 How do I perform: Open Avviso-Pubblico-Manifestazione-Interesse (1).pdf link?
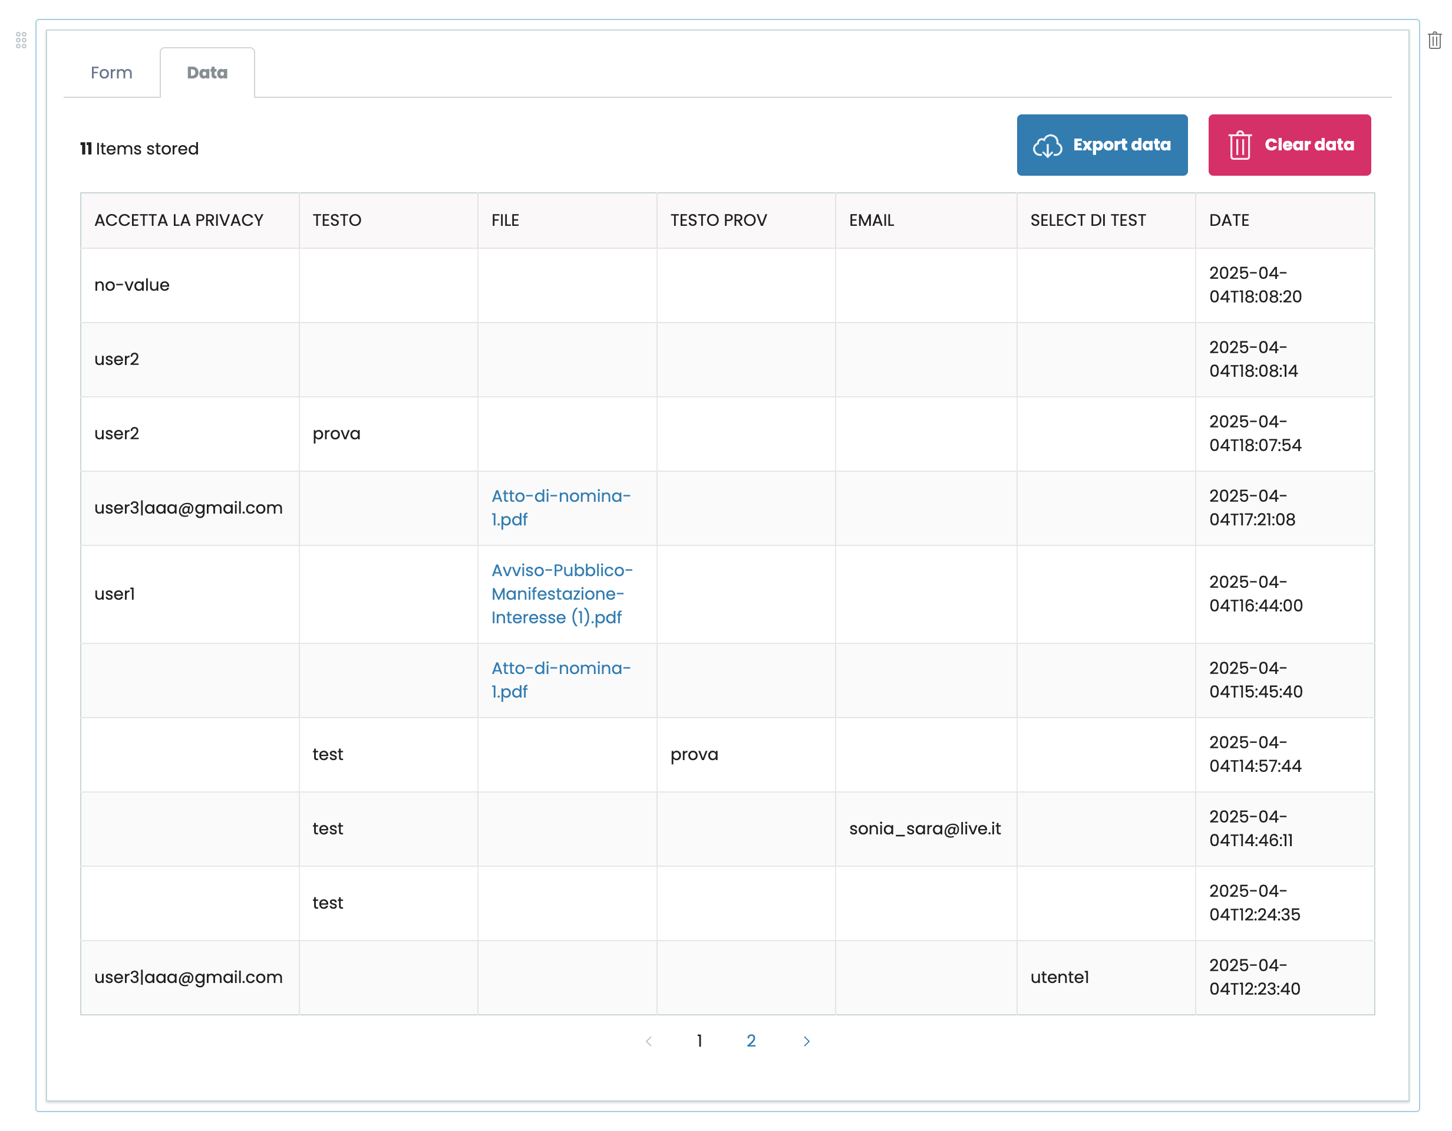tap(562, 593)
